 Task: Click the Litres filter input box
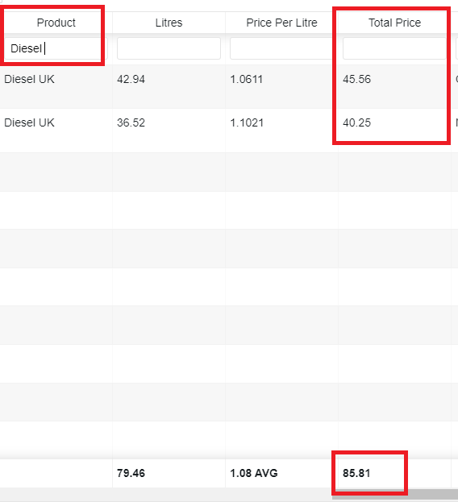(x=169, y=48)
